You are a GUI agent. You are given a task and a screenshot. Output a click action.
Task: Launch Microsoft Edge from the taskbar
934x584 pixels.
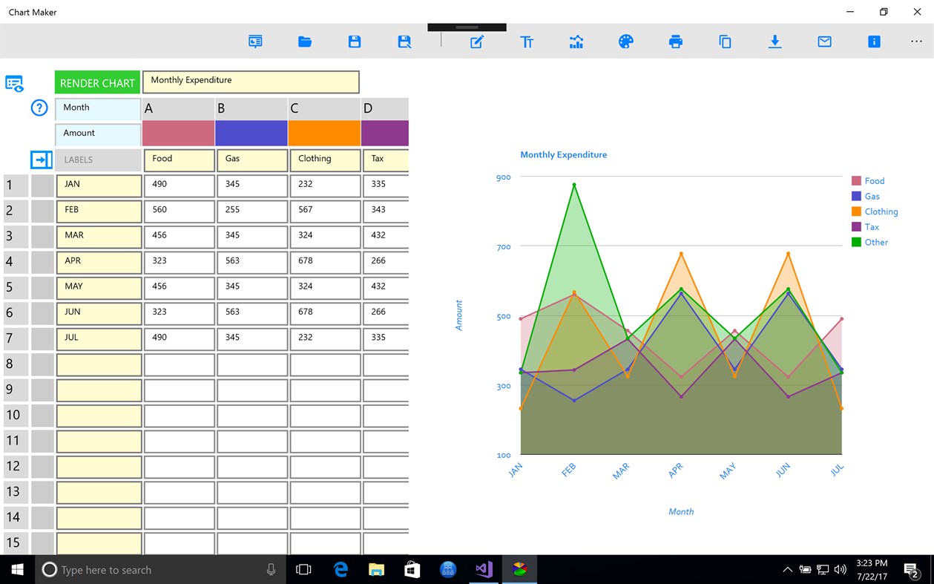tap(341, 569)
